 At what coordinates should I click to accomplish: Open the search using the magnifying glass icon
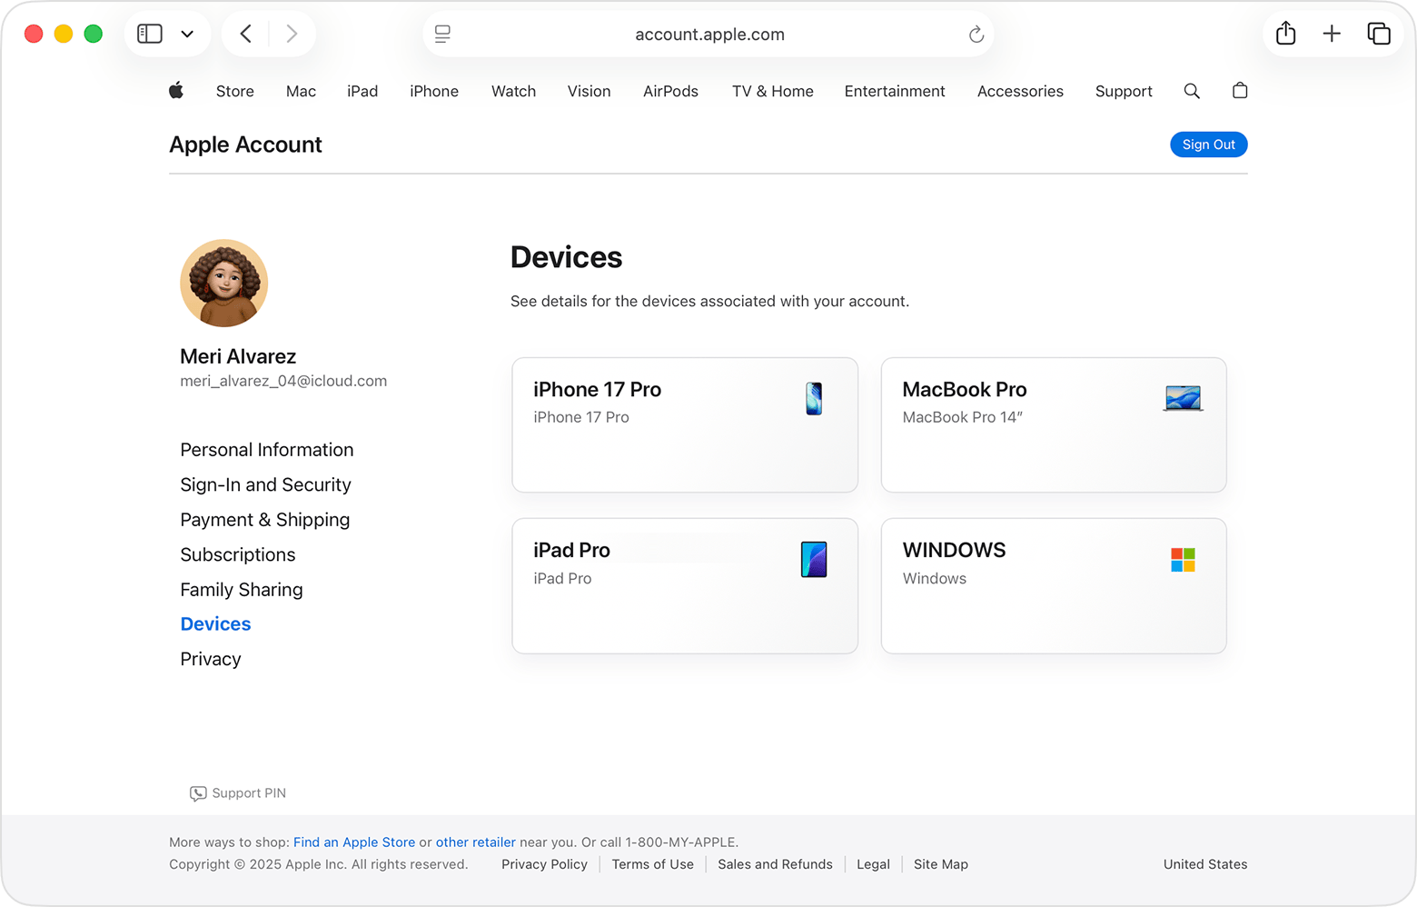click(1192, 91)
